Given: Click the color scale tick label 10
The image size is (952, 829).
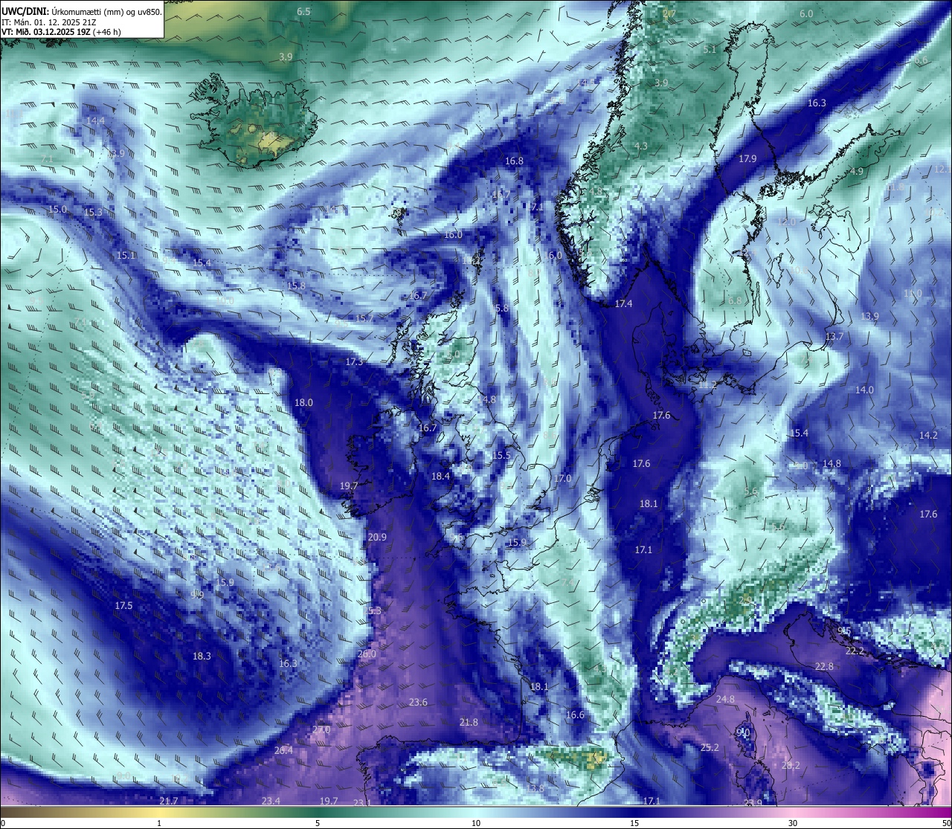Looking at the screenshot, I should tap(476, 823).
